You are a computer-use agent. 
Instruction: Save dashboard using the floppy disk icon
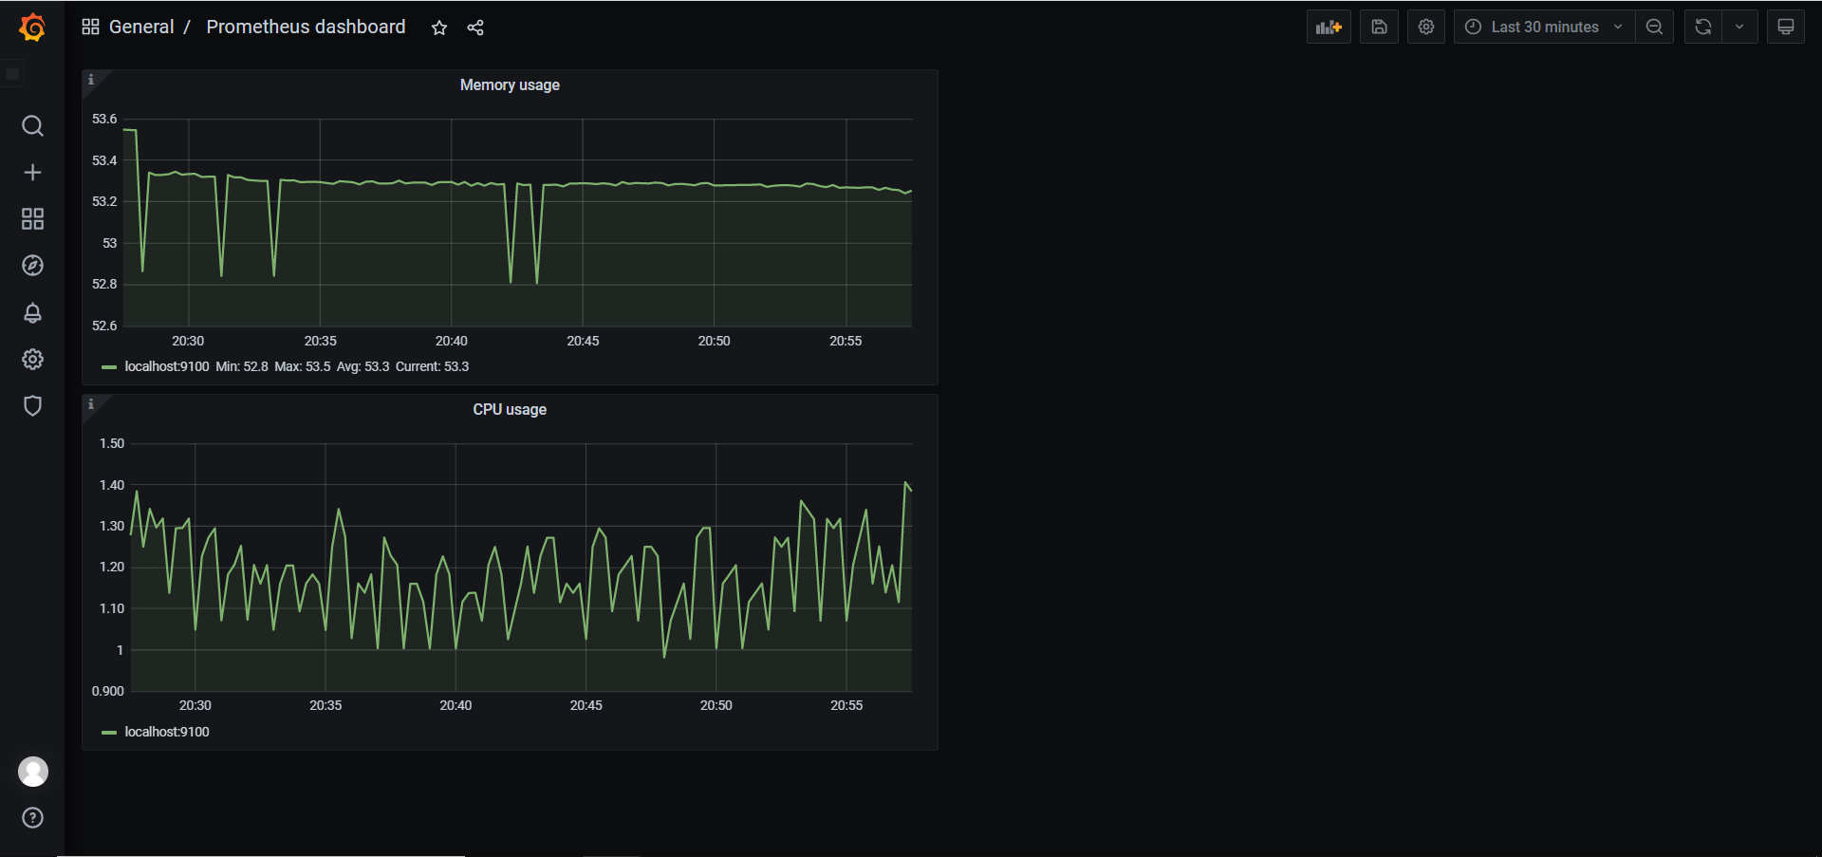[x=1380, y=27]
